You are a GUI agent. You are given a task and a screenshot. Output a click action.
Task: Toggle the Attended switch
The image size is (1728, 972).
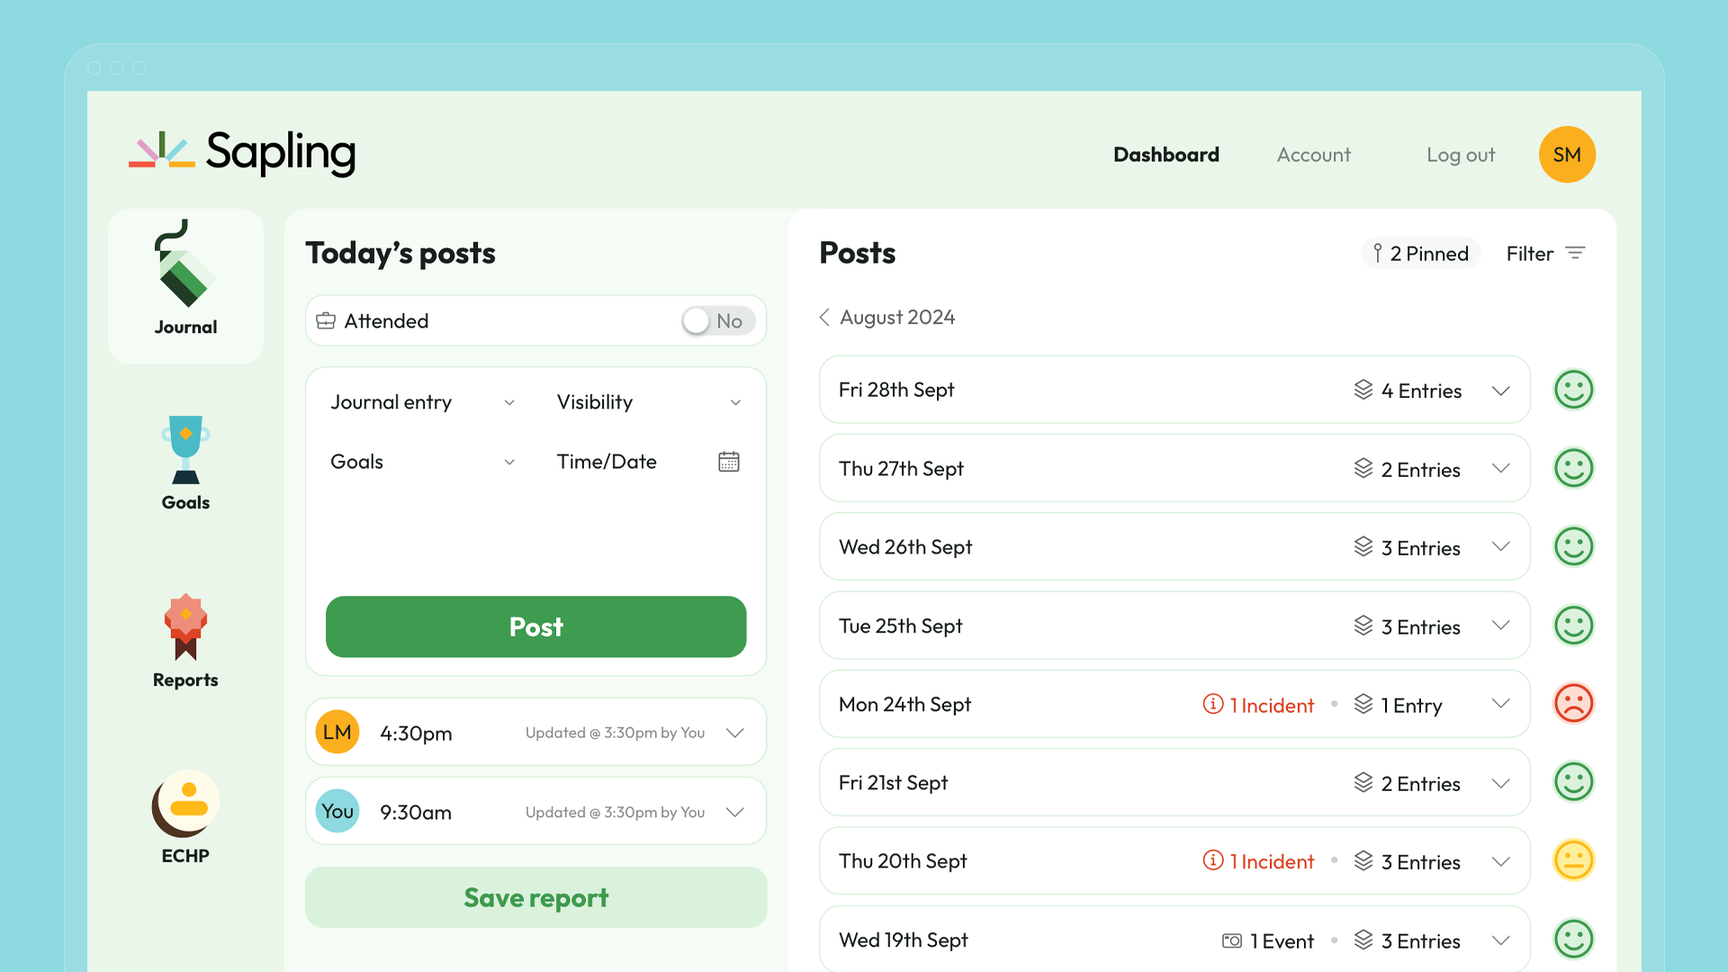(x=717, y=321)
